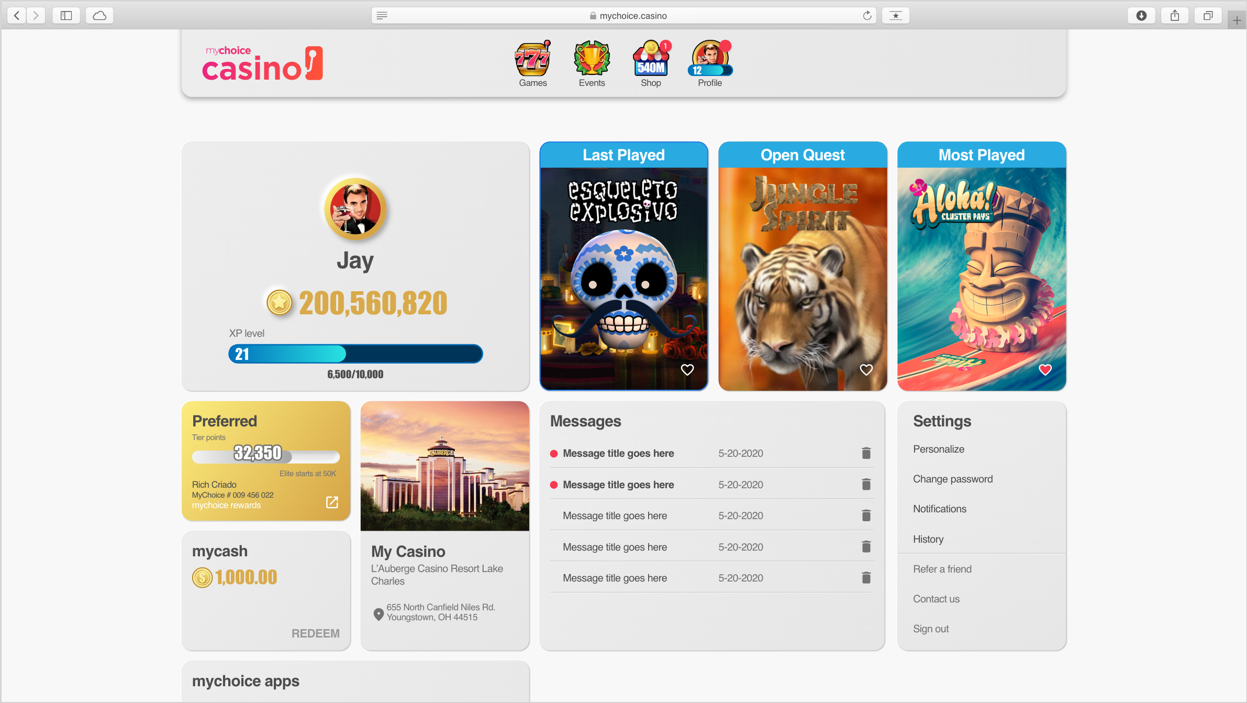The height and width of the screenshot is (703, 1247).
Task: Open the Open Quest Jungle Spirit thumbnail
Action: [803, 279]
